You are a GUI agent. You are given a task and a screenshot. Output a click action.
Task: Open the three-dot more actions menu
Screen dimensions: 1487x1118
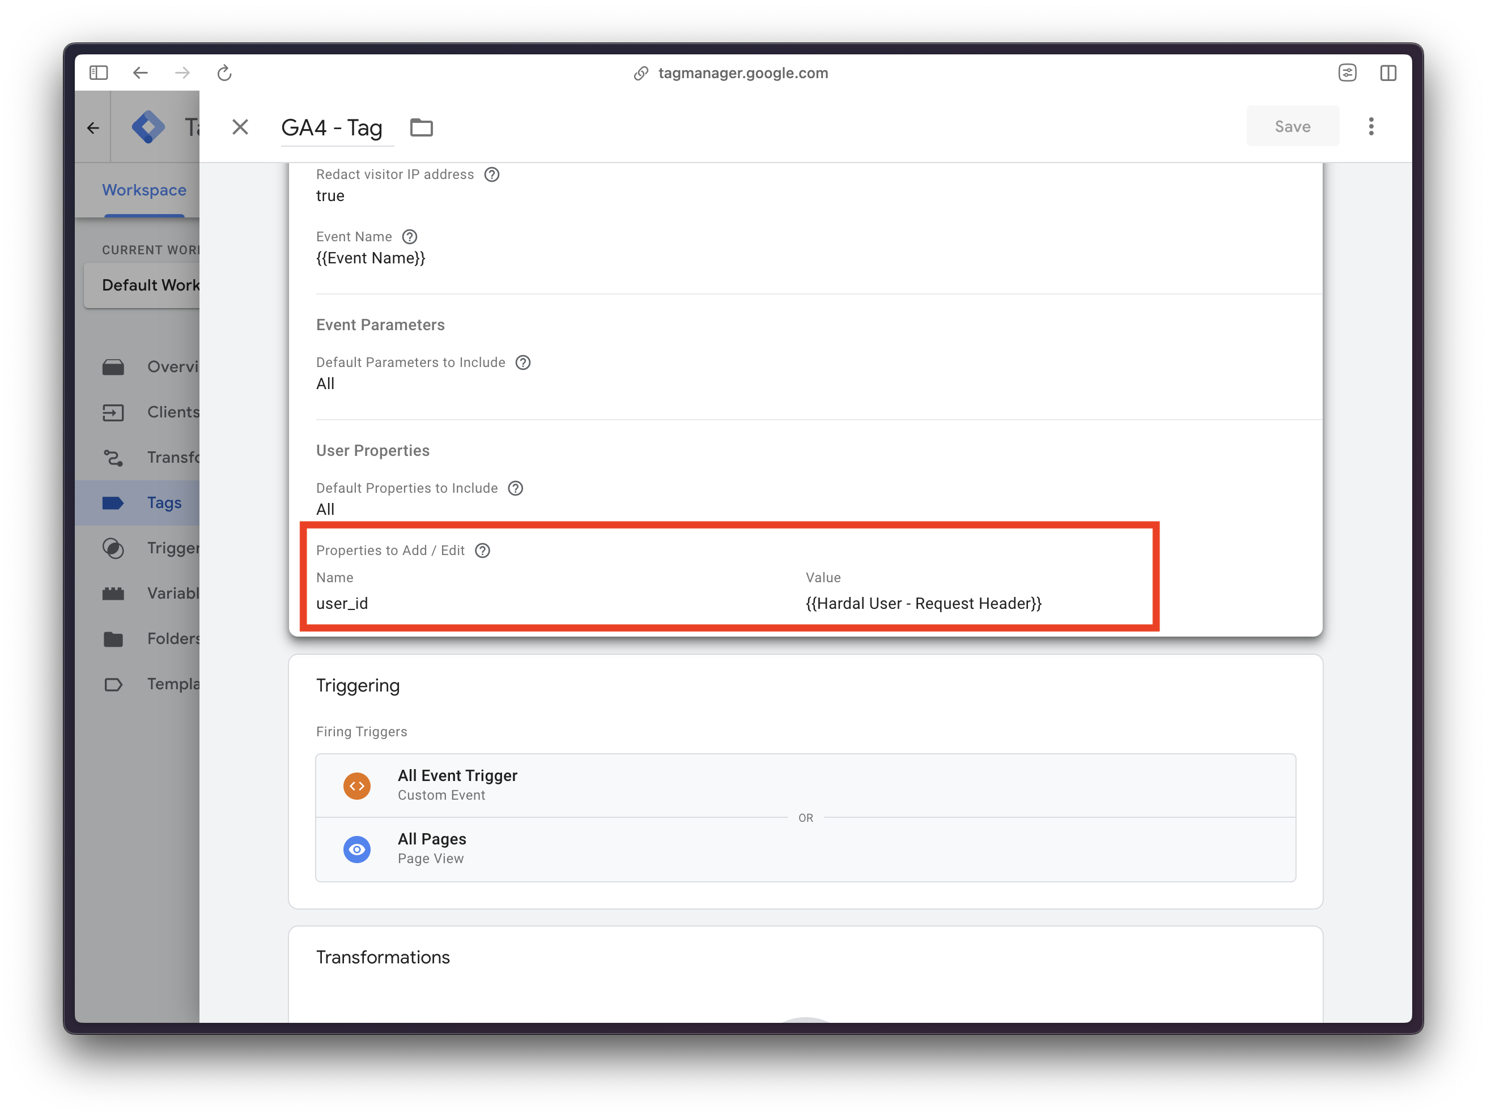[x=1371, y=126]
